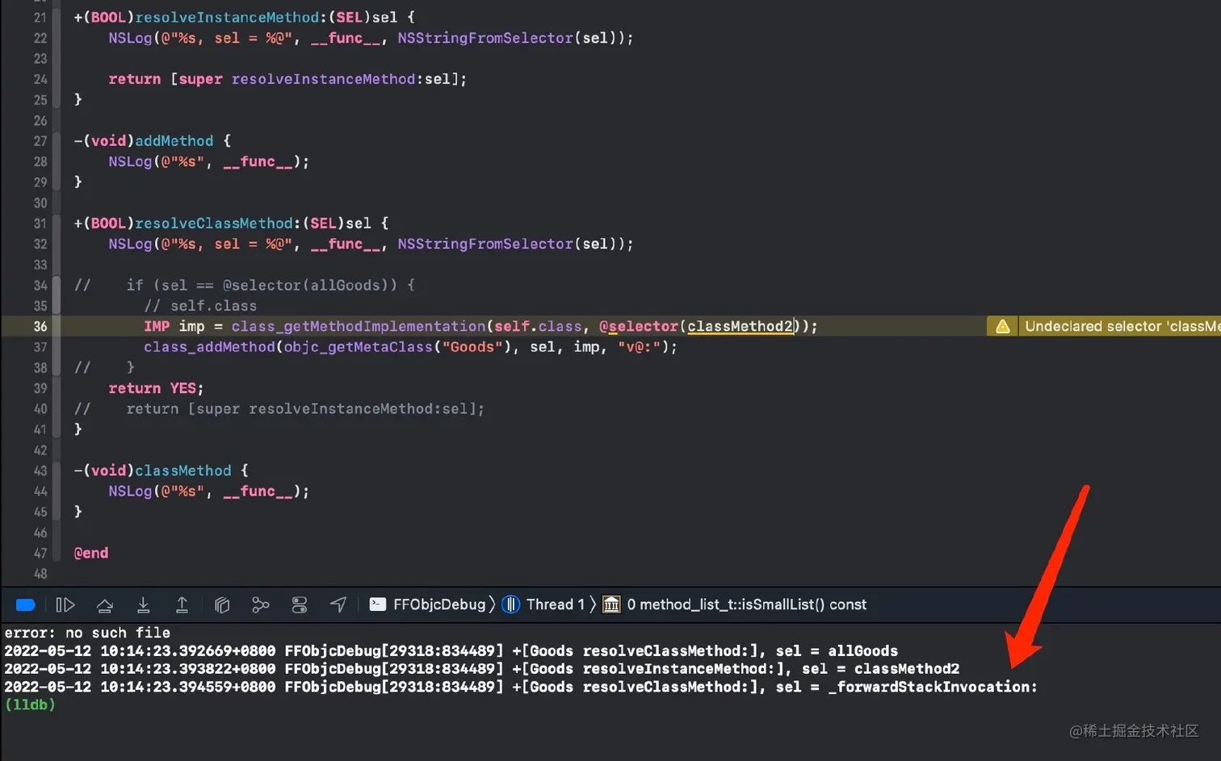Click the classMethod2 selector text

pyautogui.click(x=740, y=326)
